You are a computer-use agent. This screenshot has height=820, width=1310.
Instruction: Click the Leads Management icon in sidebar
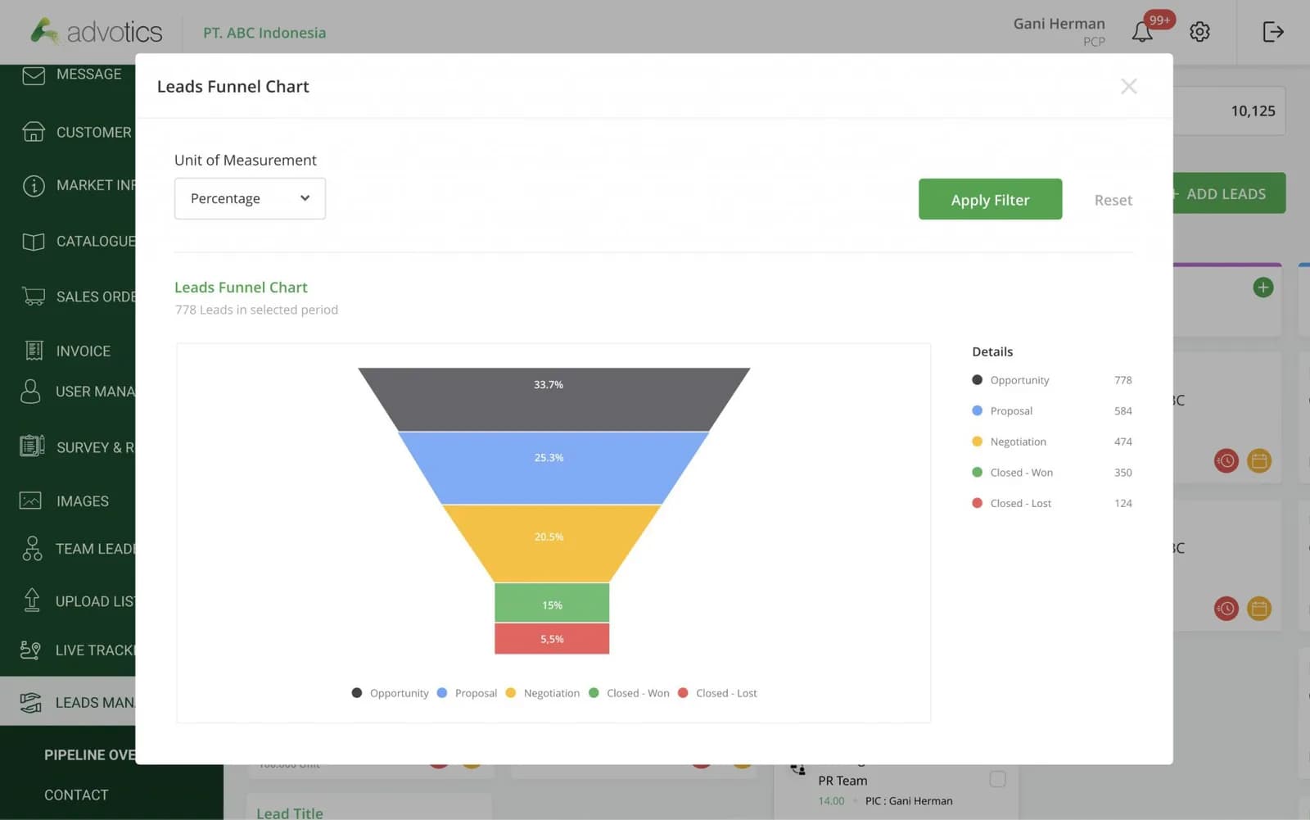(x=30, y=702)
